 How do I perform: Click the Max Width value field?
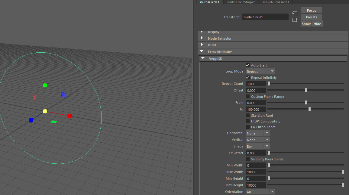coord(256,172)
